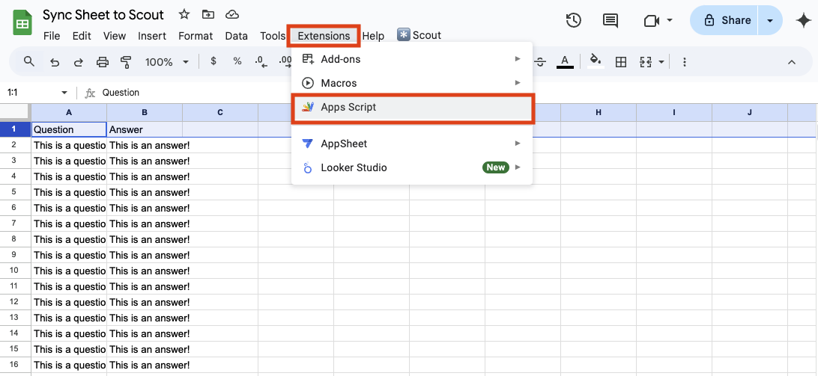Star this spreadsheet

click(x=184, y=15)
